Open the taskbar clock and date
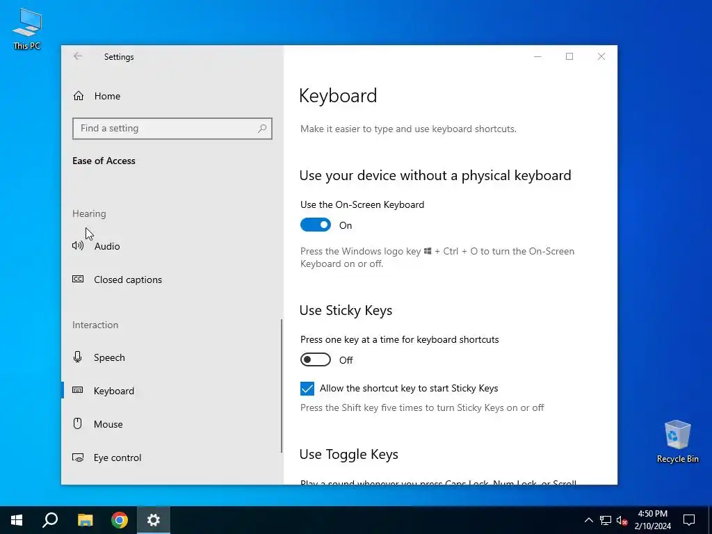Viewport: 712px width, 534px height. point(652,520)
